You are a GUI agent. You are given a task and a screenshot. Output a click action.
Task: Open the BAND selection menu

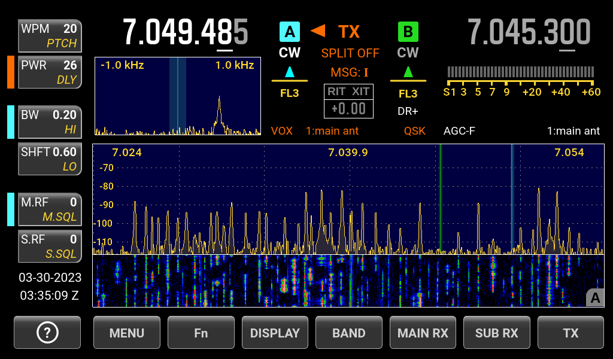point(349,333)
